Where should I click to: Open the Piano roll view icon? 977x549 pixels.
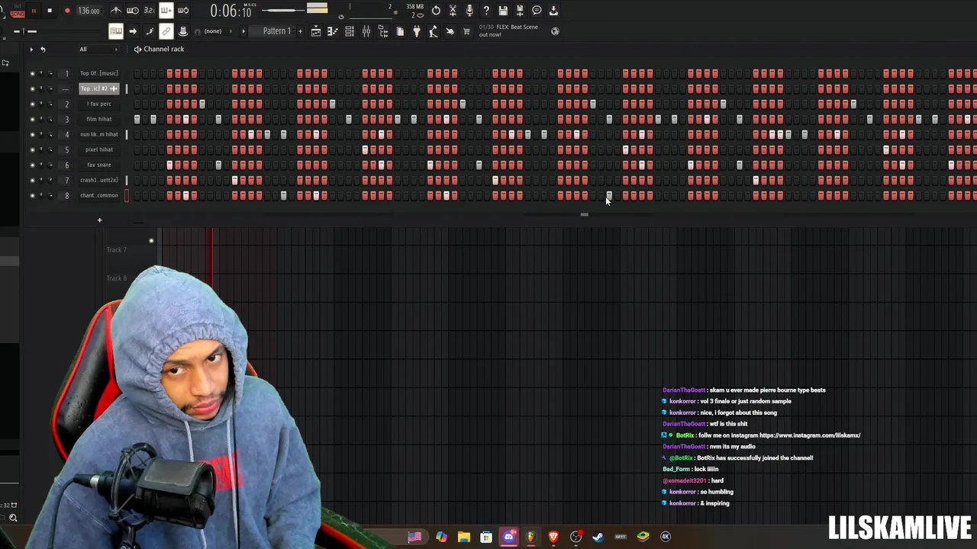[x=333, y=31]
